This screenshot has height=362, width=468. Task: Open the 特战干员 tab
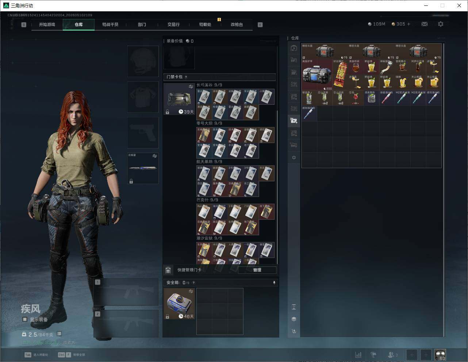[x=110, y=24]
